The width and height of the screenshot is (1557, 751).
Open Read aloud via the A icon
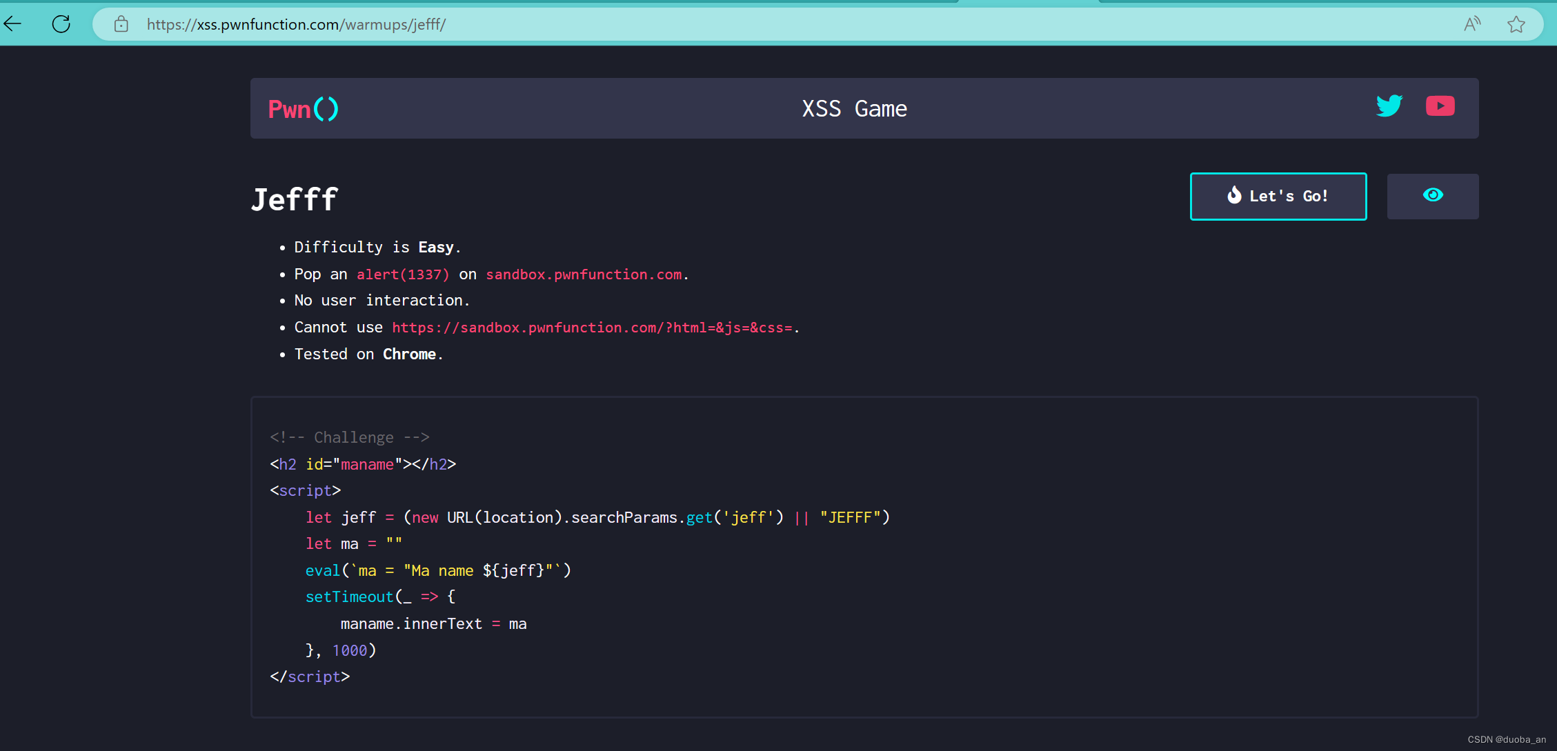click(1472, 23)
